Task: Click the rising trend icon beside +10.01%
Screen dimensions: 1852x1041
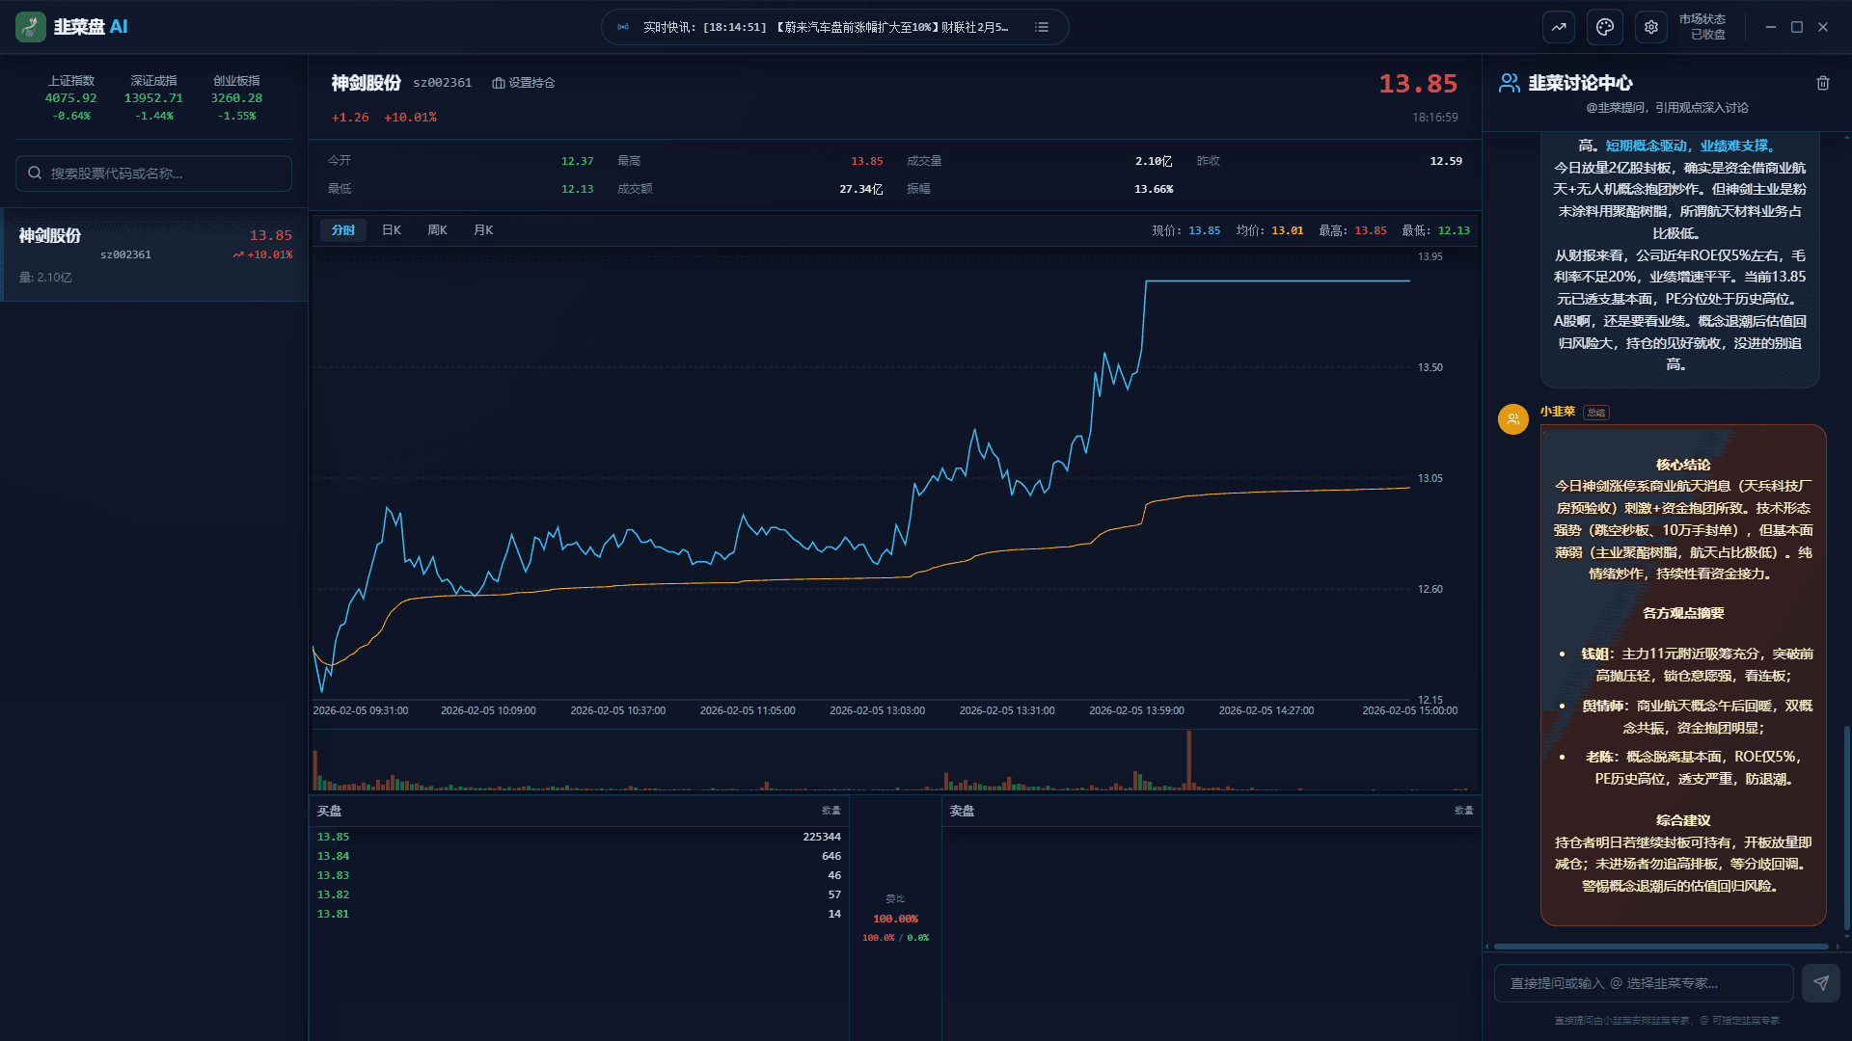Action: (237, 255)
